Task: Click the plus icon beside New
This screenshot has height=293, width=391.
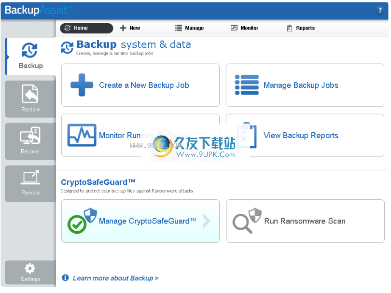Action: click(x=123, y=28)
